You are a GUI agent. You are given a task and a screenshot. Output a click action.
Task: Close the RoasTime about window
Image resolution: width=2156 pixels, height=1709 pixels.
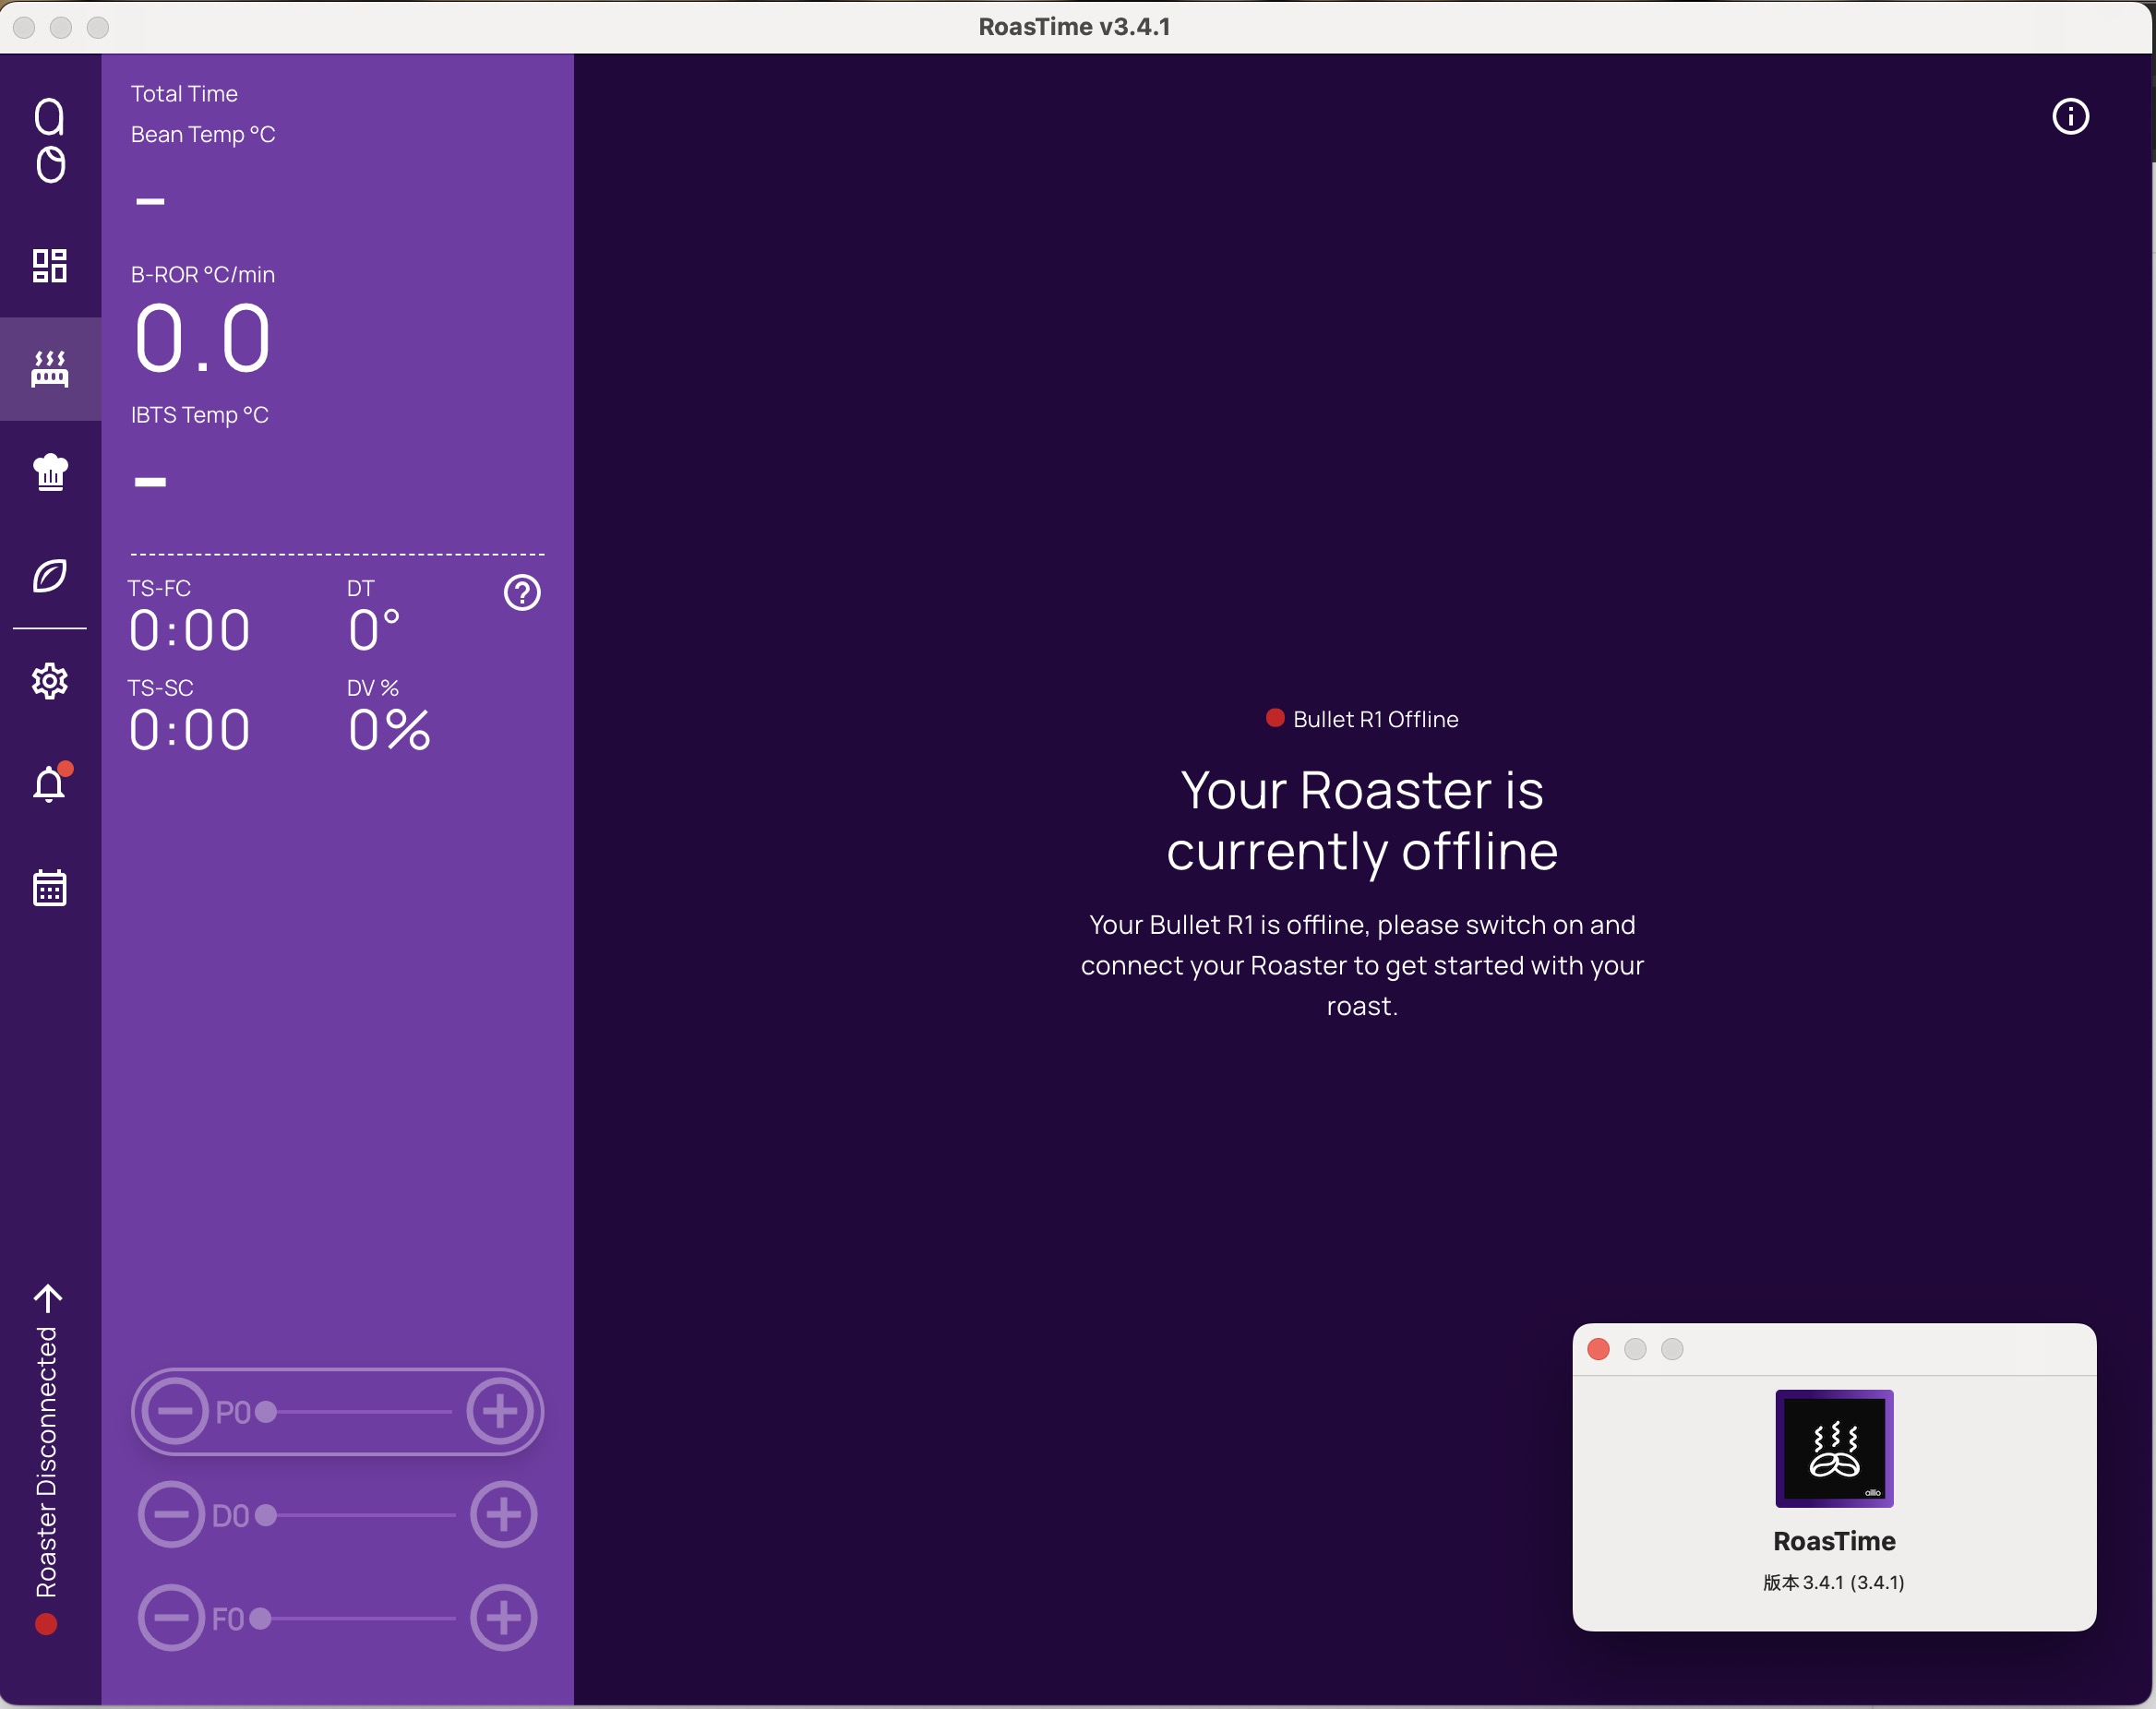click(1598, 1349)
